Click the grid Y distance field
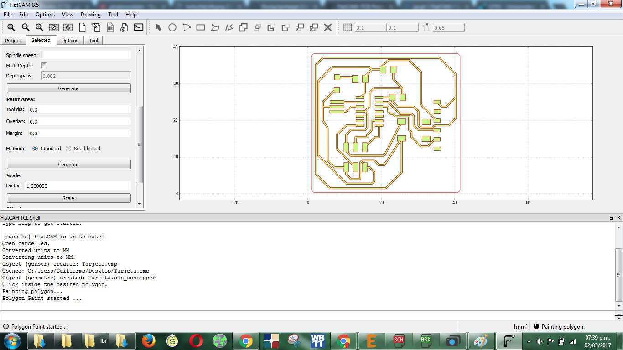The width and height of the screenshot is (623, 350). [x=402, y=28]
